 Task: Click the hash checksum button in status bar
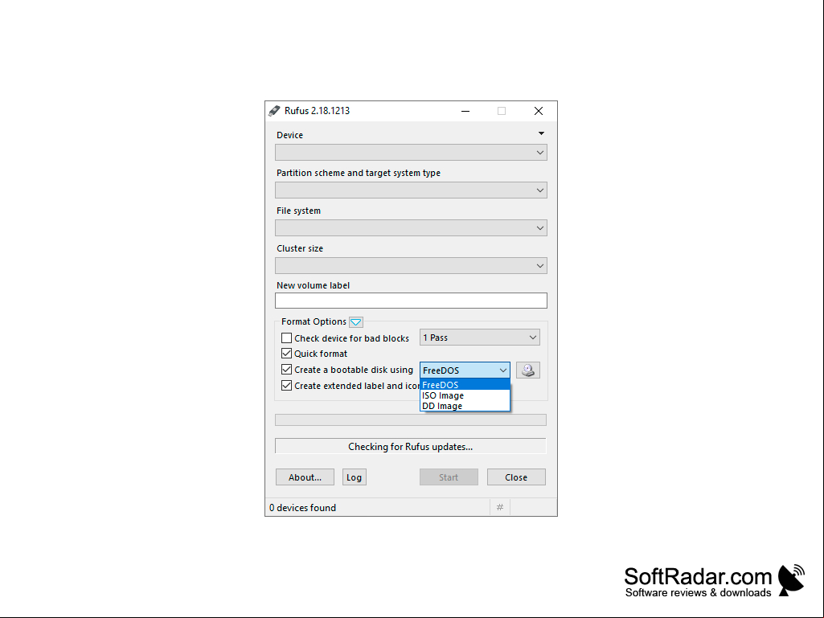(500, 507)
